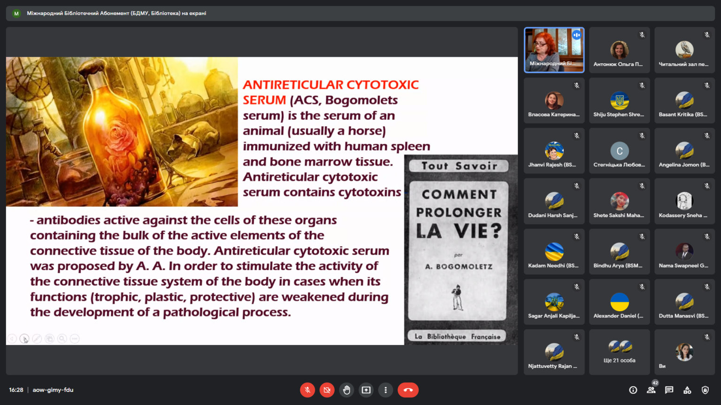
Task: Select Shiju Stephen participant tile
Action: click(x=620, y=100)
